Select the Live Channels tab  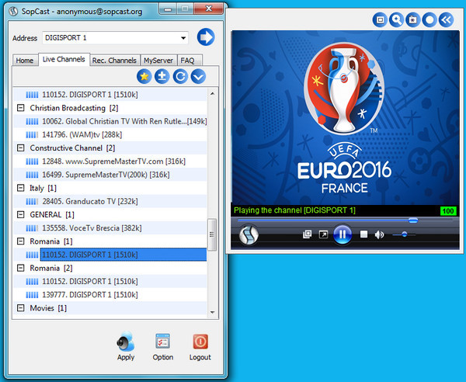pyautogui.click(x=64, y=60)
